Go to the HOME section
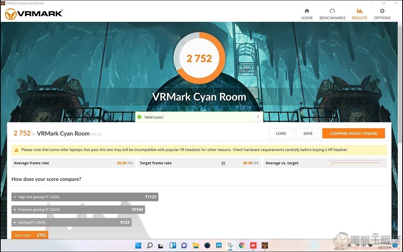403x252 pixels. click(x=307, y=14)
